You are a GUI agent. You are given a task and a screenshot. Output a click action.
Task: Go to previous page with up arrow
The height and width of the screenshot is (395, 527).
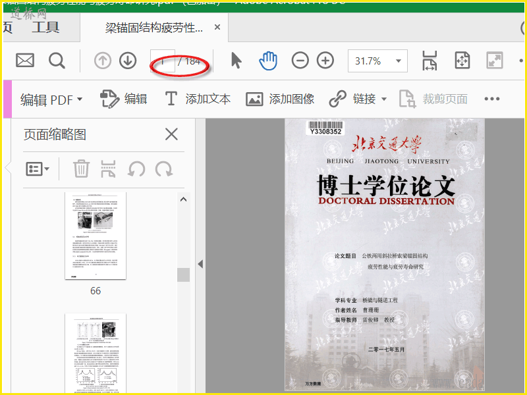click(103, 61)
